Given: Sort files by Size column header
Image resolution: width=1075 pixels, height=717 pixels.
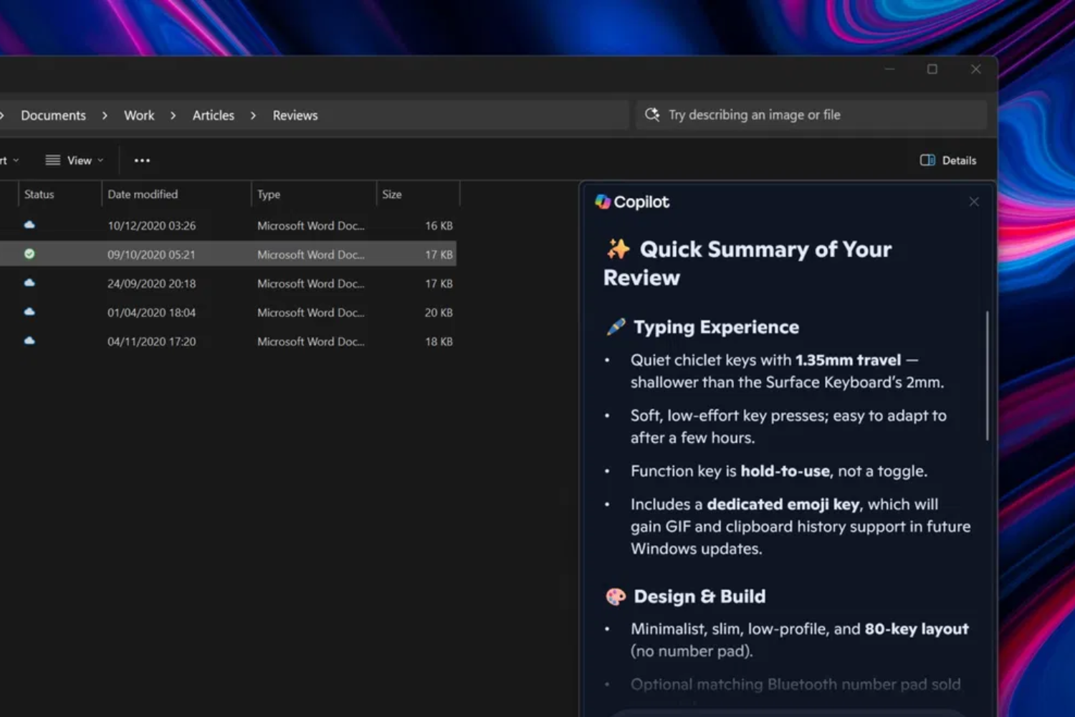Looking at the screenshot, I should click(x=392, y=194).
